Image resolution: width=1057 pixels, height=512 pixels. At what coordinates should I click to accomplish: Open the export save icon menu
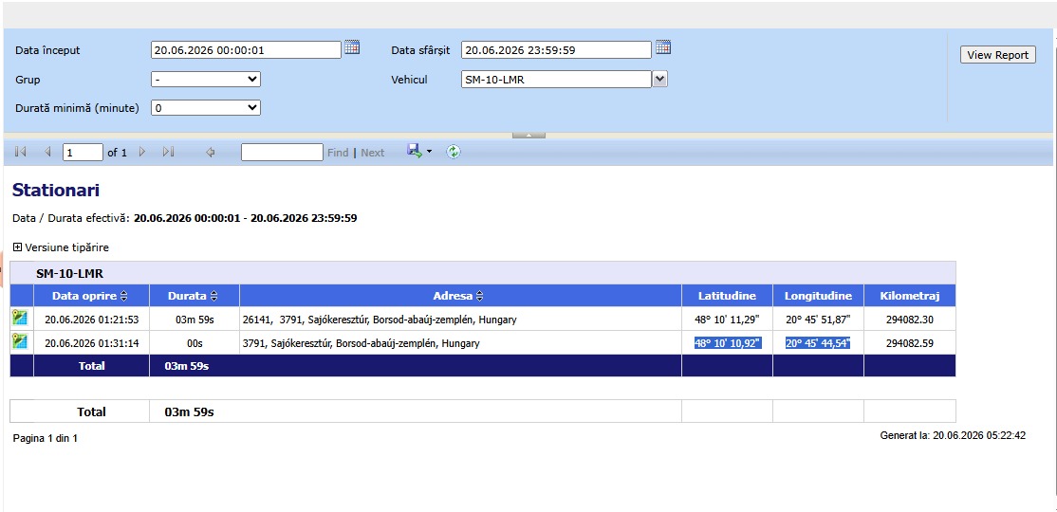(415, 151)
